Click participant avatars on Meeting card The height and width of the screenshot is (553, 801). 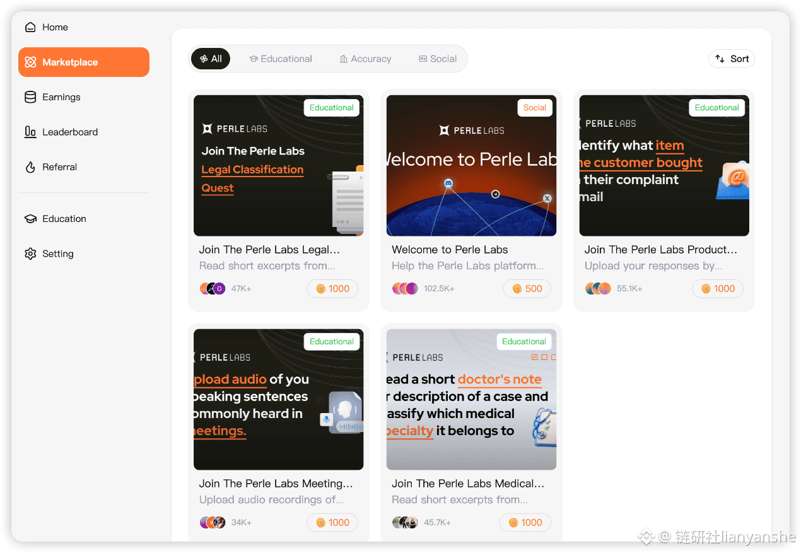(213, 523)
